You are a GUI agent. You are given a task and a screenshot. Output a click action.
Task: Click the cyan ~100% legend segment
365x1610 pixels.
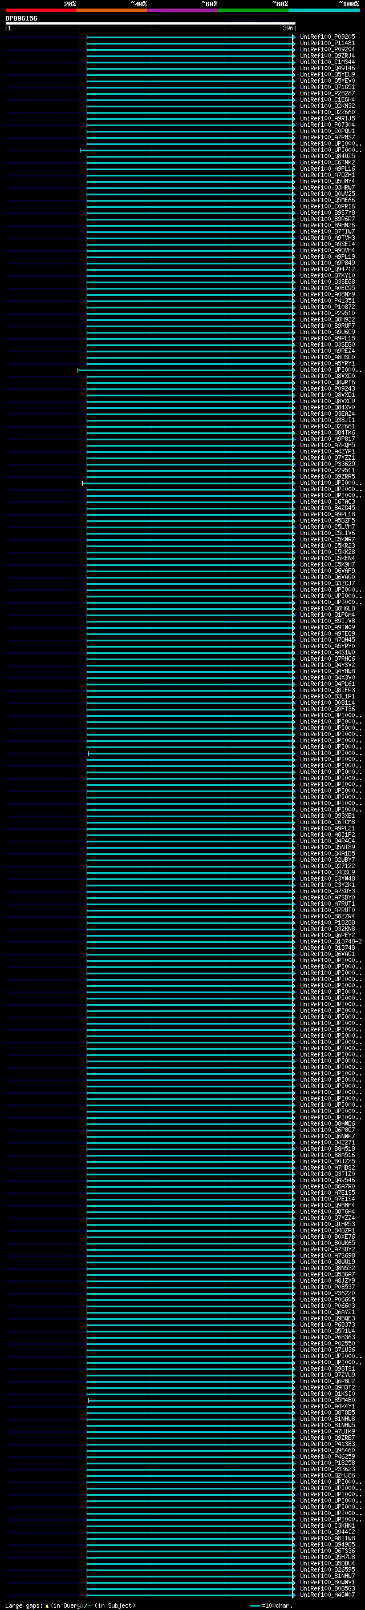pos(325,10)
